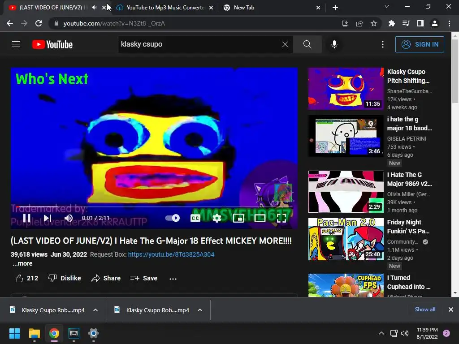Viewport: 459px width, 344px height.
Task: Share this page icon in address bar
Action: coord(359,23)
